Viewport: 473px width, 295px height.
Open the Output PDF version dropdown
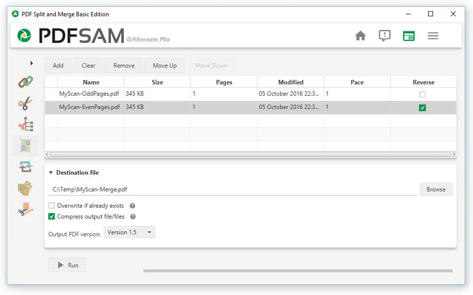(129, 232)
